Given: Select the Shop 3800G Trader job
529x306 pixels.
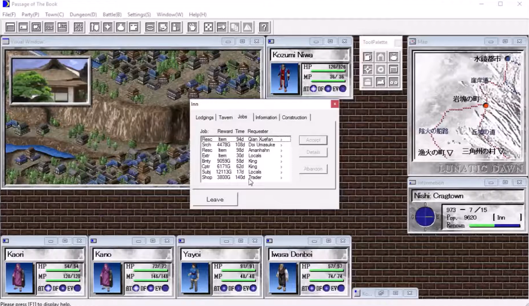Looking at the screenshot, I should coord(246,177).
